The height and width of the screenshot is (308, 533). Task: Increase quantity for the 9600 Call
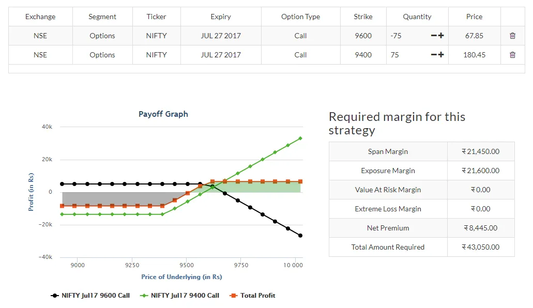coord(441,36)
